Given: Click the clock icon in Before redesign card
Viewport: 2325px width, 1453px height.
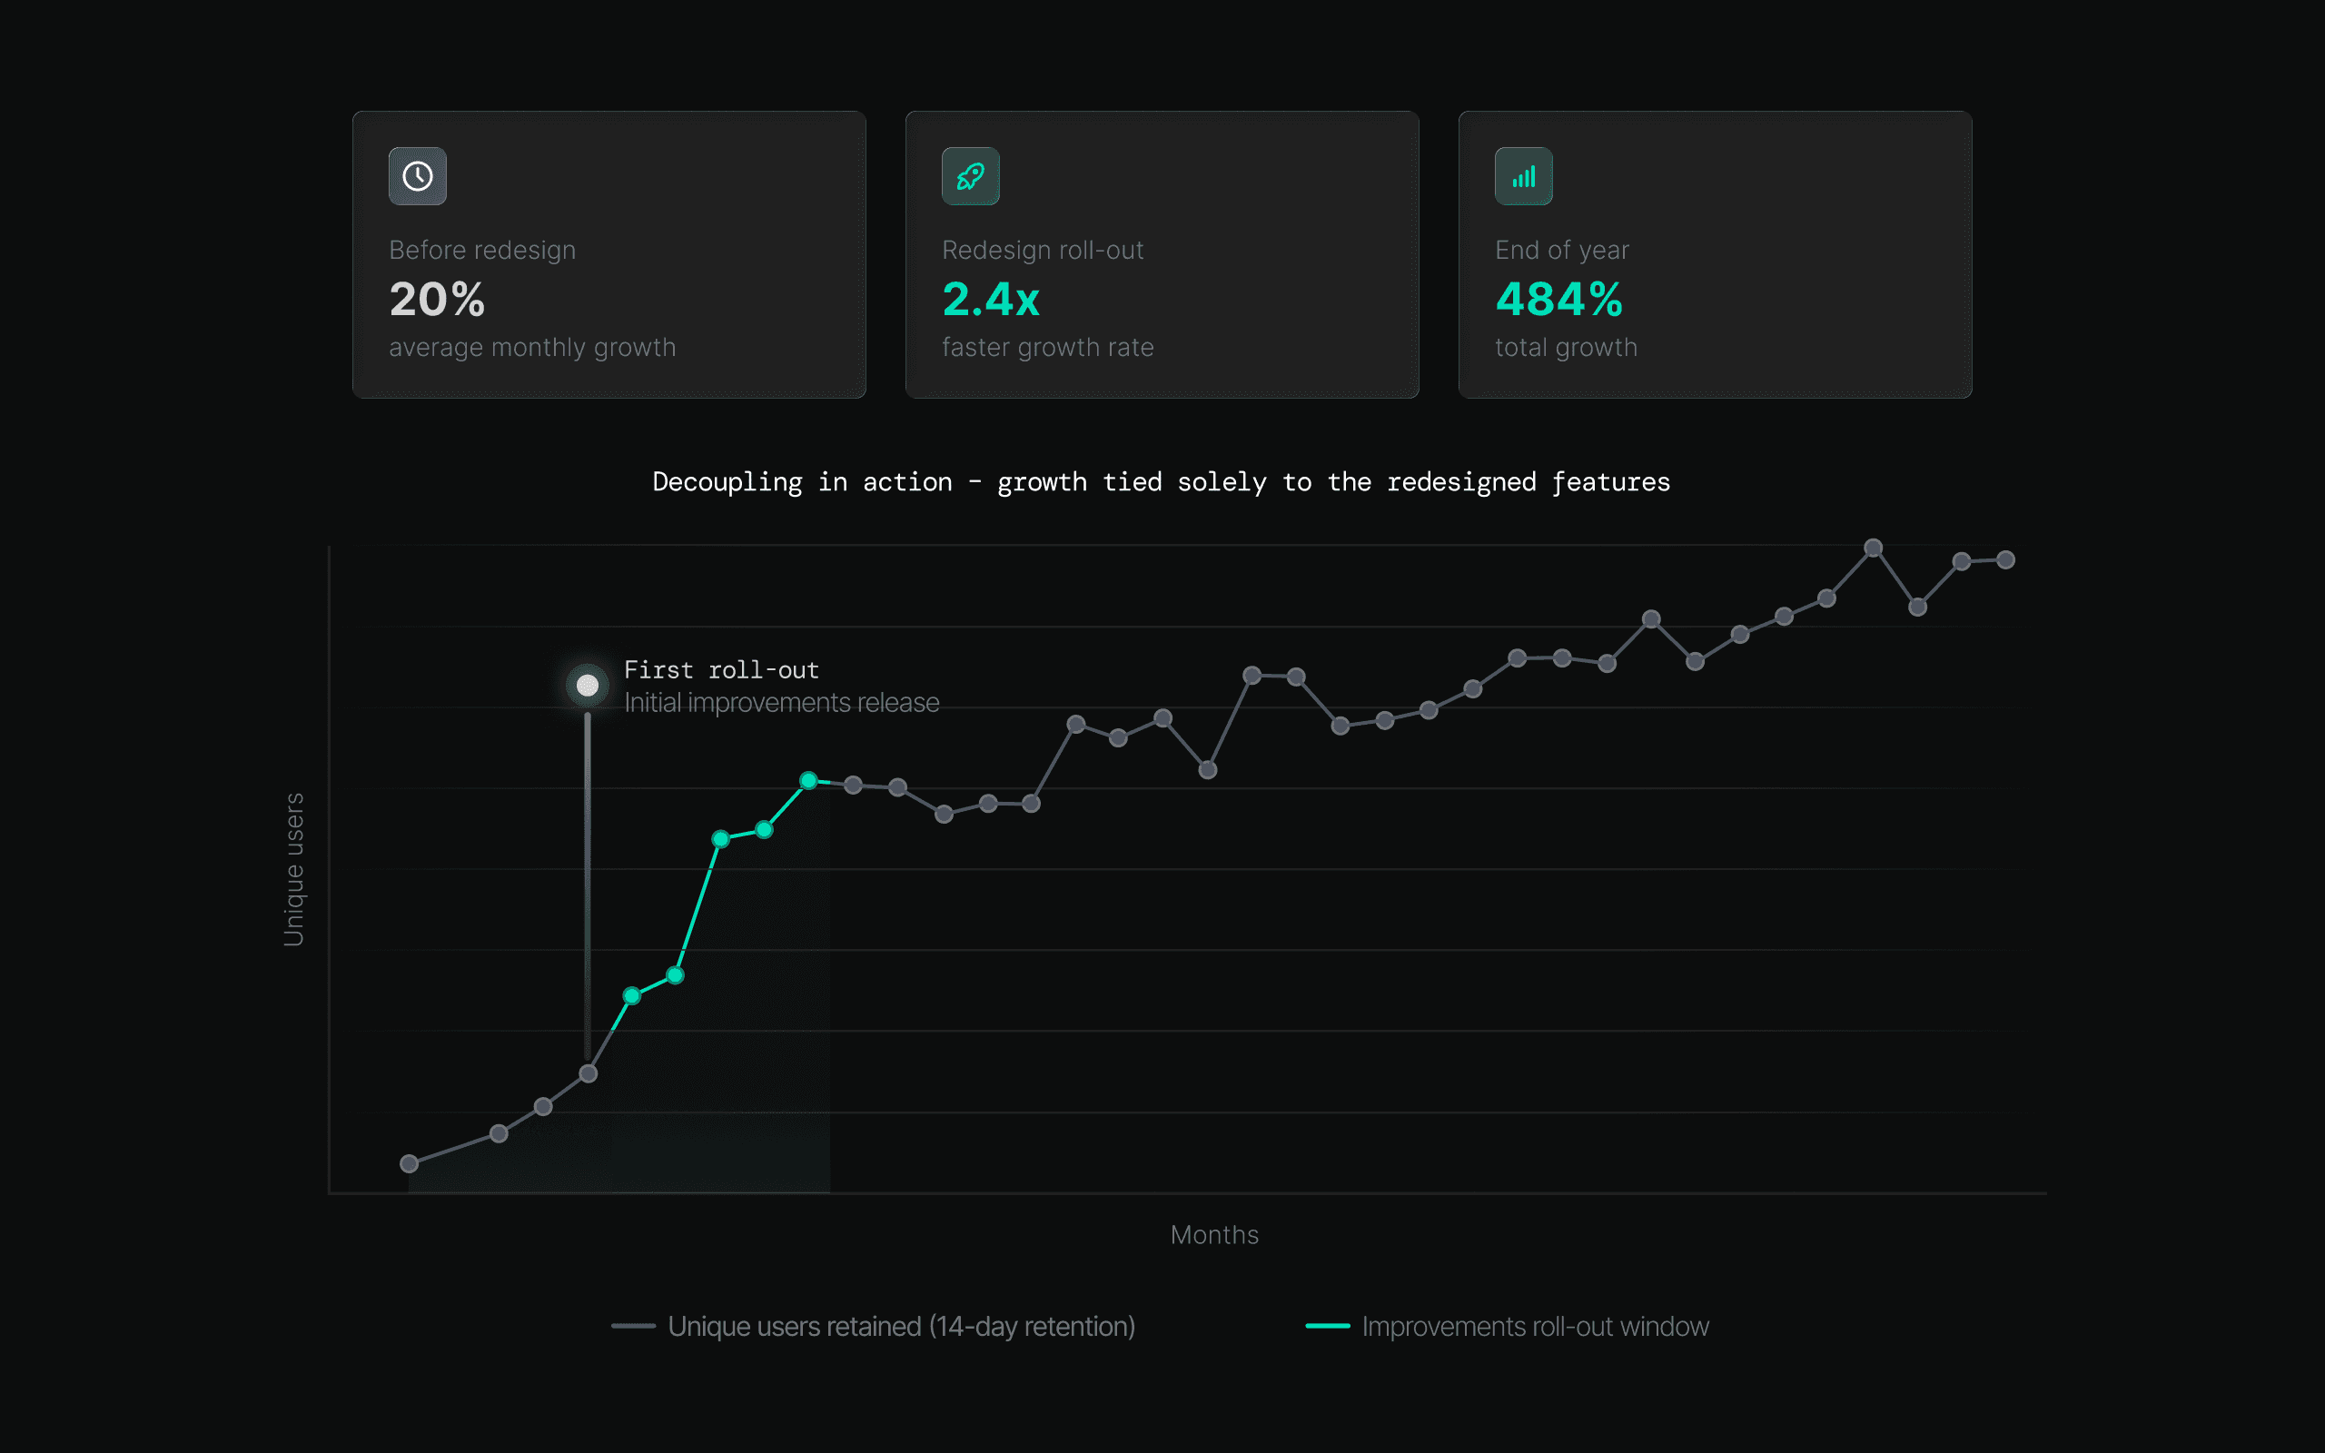Looking at the screenshot, I should (x=417, y=176).
